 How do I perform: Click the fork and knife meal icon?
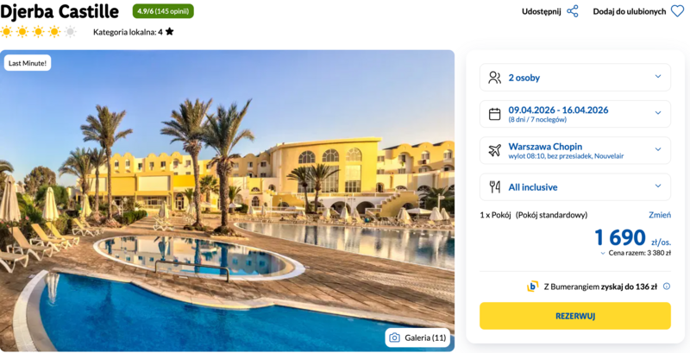494,187
